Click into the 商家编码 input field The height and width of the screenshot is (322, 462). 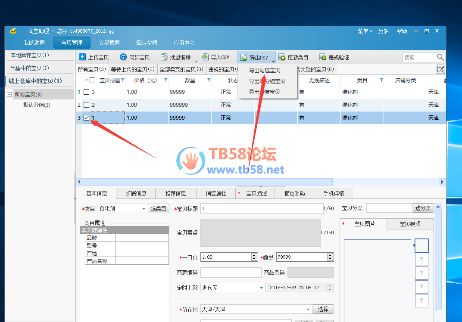231,272
